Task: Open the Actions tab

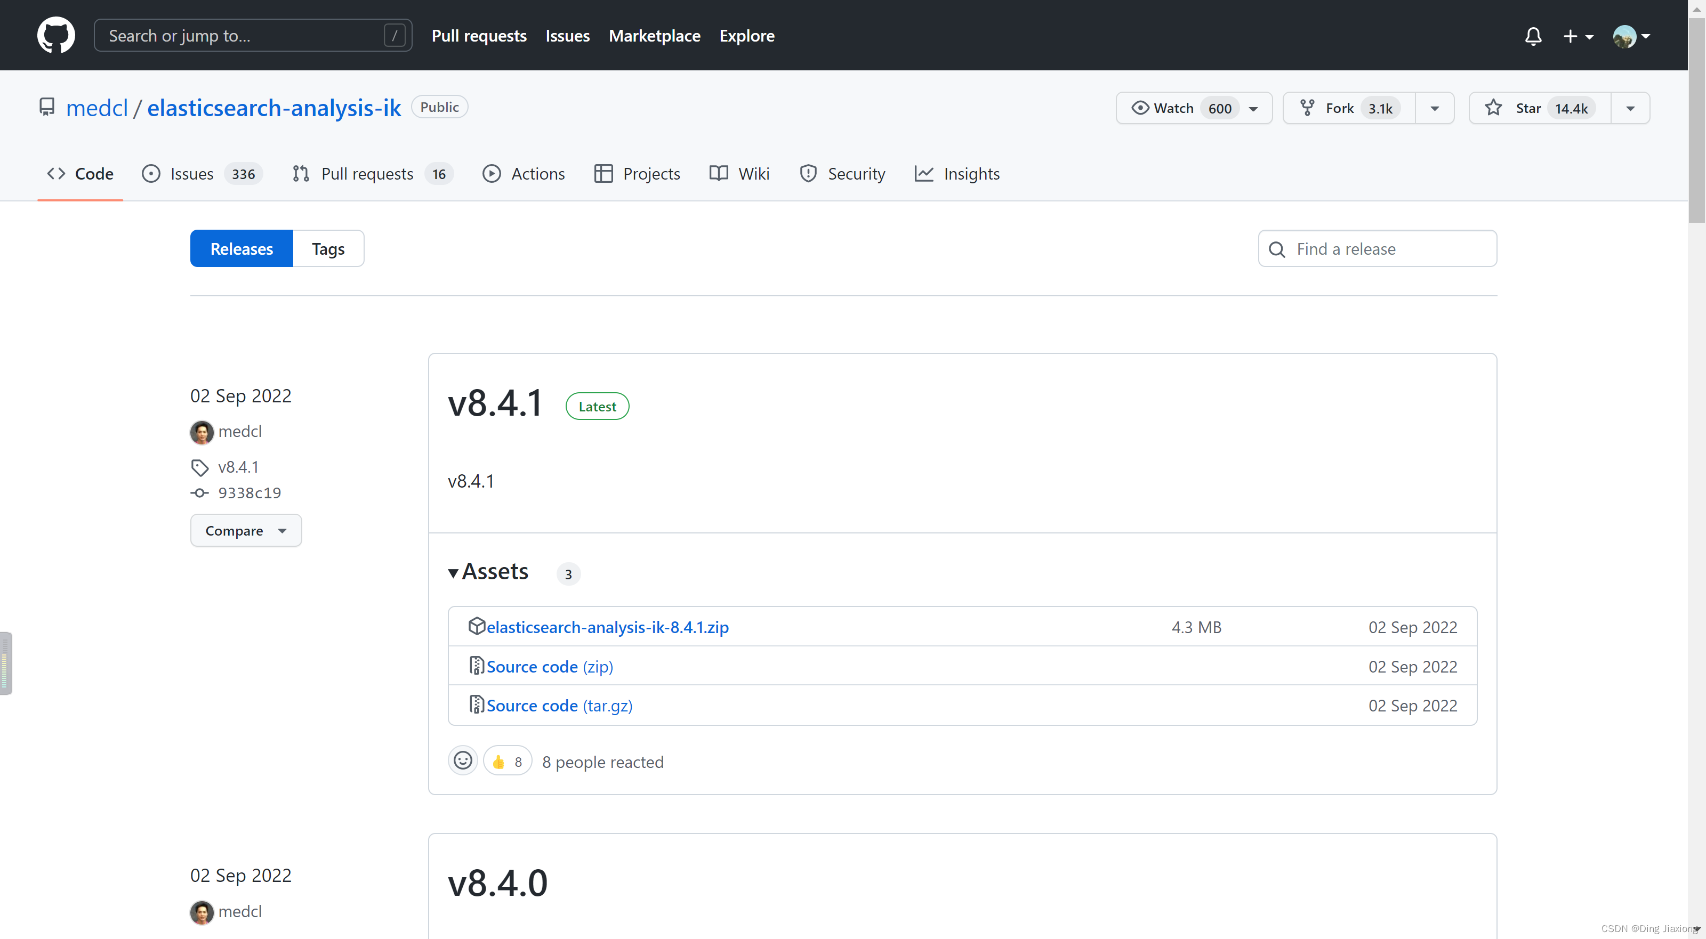Action: tap(523, 174)
